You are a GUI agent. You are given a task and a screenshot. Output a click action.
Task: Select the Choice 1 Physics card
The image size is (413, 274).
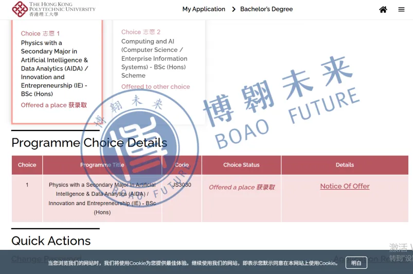(x=57, y=71)
